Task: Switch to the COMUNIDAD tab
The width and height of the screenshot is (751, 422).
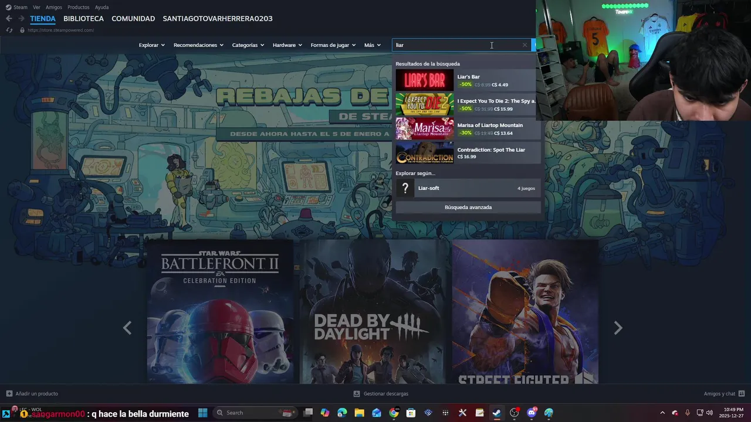Action: 133,19
